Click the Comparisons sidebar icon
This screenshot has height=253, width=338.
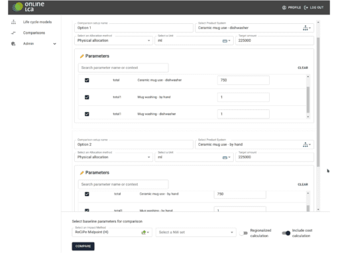[13, 33]
